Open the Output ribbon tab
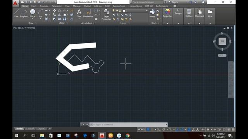Screen dimensions: 248x139 click(x=87, y=6)
